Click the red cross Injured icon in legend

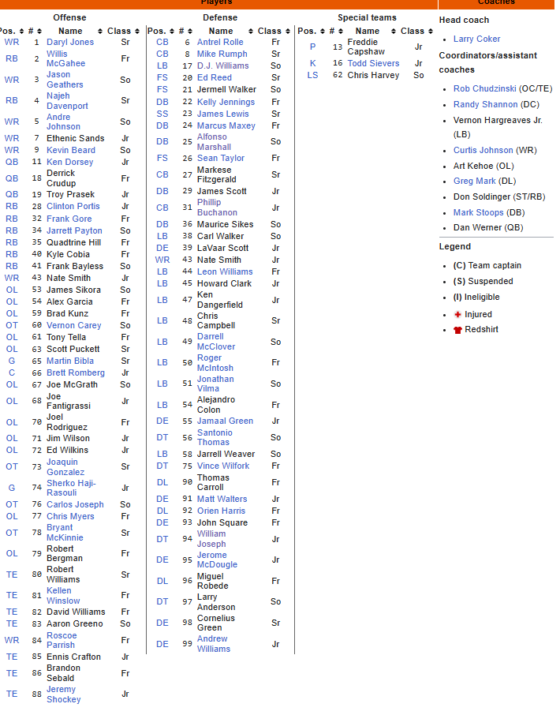tap(457, 314)
